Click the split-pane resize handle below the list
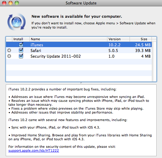 point(81,83)
